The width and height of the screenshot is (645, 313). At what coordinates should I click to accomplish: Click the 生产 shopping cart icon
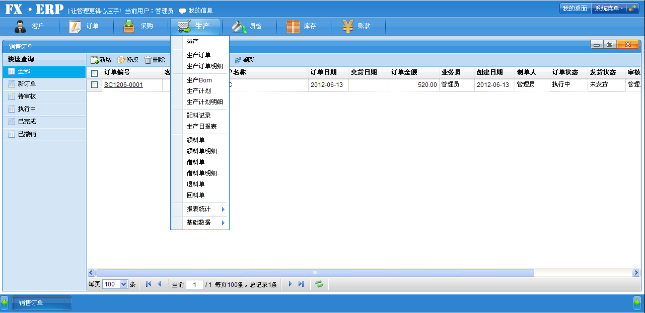click(184, 27)
